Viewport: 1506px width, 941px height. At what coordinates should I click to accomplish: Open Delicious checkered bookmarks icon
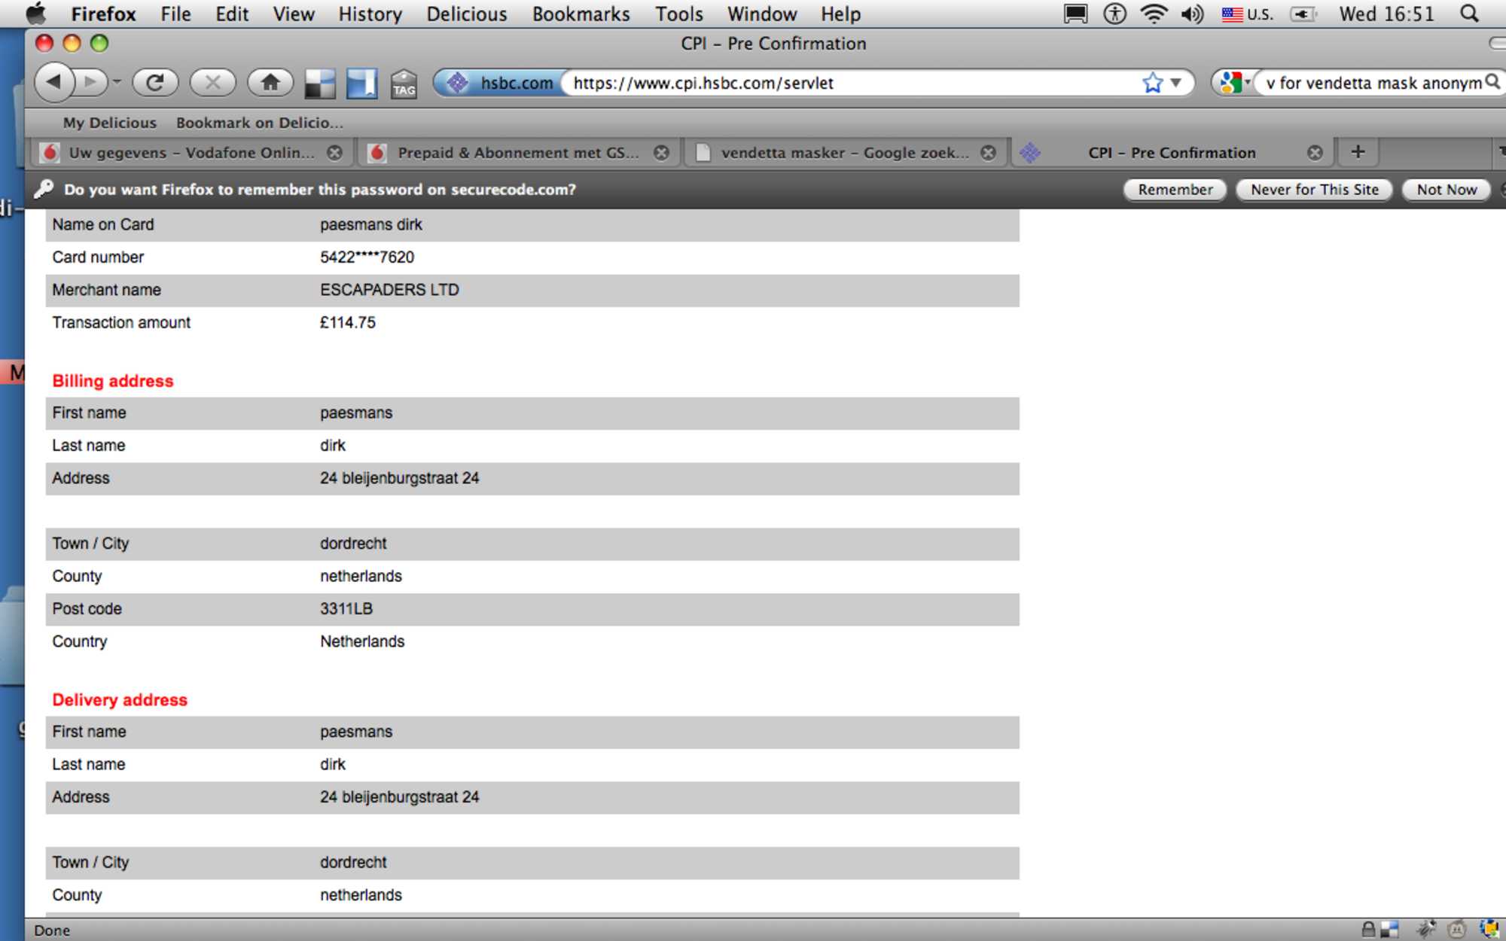[x=320, y=84]
